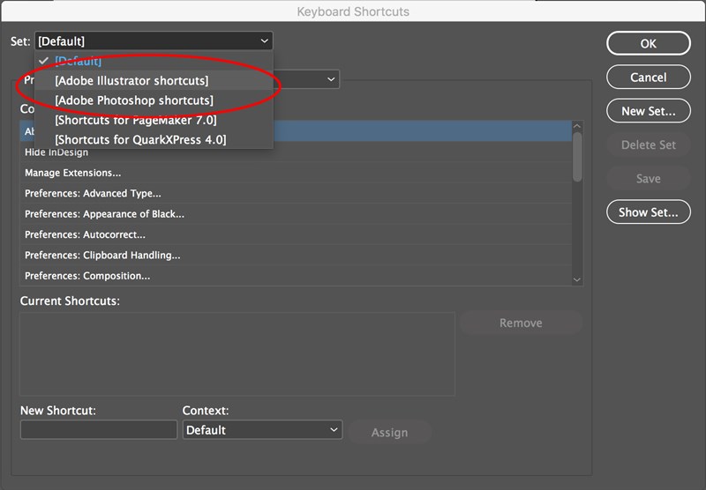Click the commands list scrollbar thumb
Viewport: 706px width, 490px height.
tap(577, 157)
